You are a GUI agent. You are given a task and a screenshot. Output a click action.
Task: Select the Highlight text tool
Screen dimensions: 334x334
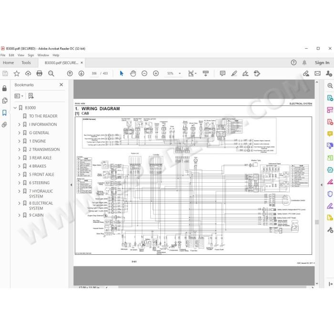pyautogui.click(x=234, y=73)
